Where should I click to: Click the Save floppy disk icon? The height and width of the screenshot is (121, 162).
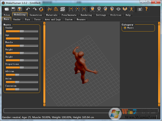pos(13,9)
